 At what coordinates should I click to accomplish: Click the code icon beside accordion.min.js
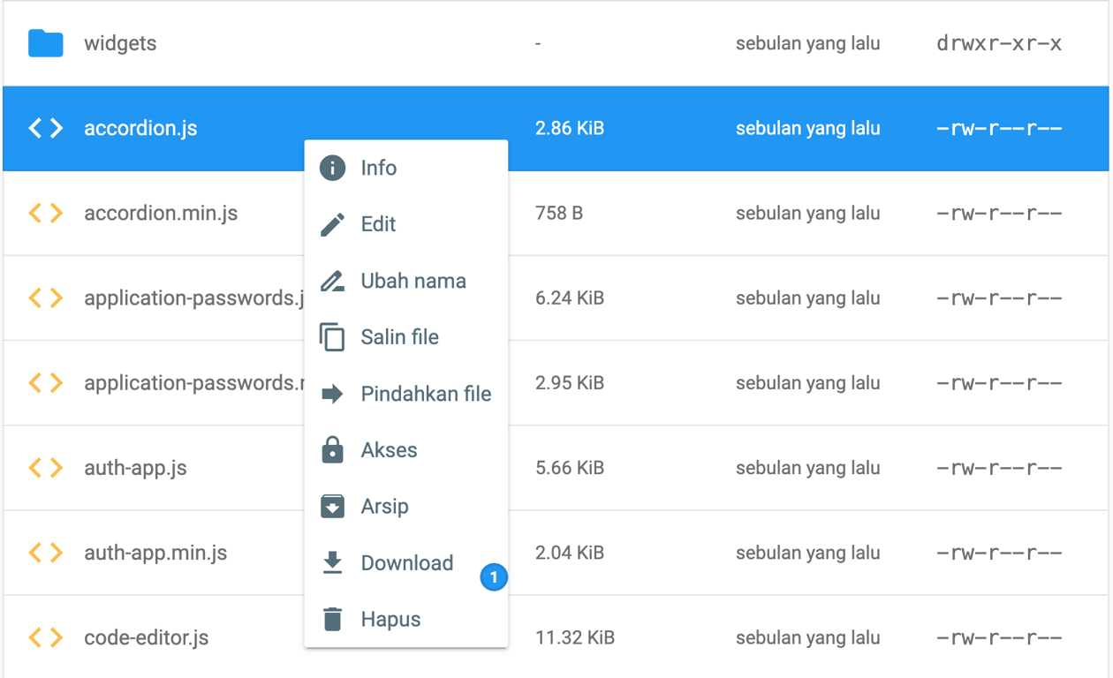click(45, 213)
